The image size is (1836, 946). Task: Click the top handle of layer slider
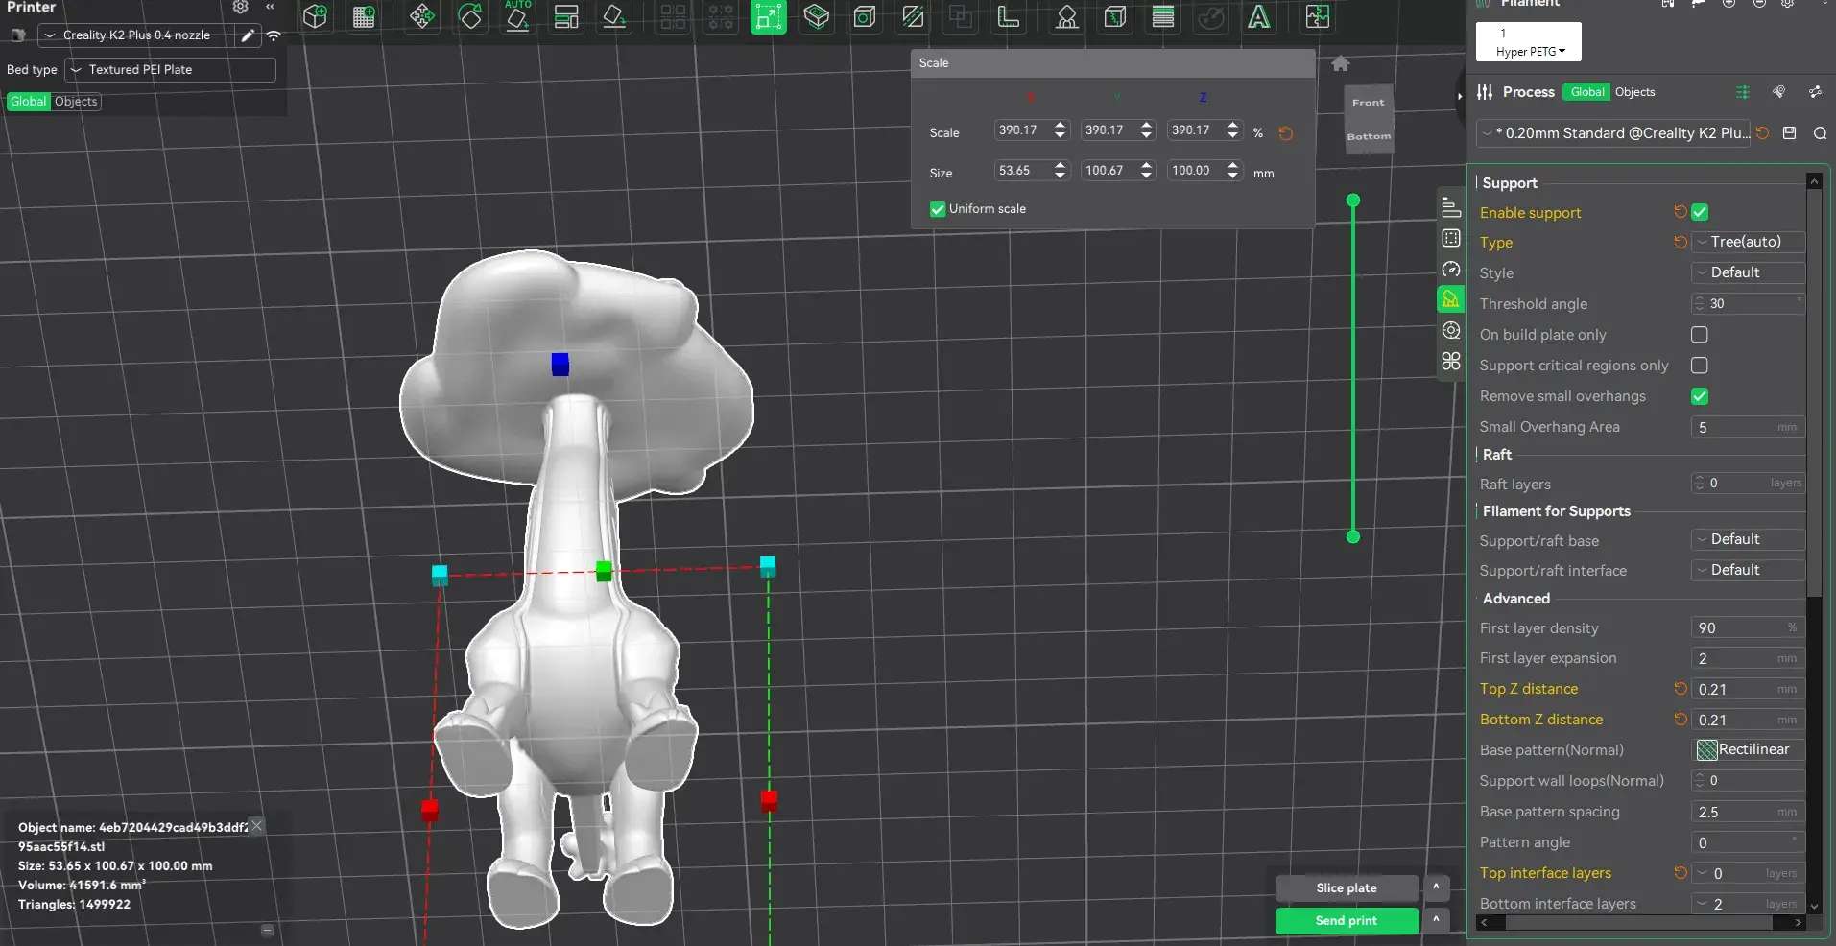[x=1353, y=201]
